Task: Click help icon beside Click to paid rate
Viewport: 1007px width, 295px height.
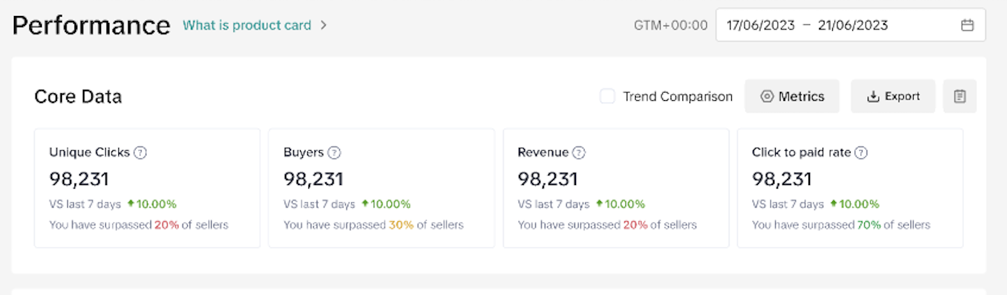Action: (x=861, y=152)
